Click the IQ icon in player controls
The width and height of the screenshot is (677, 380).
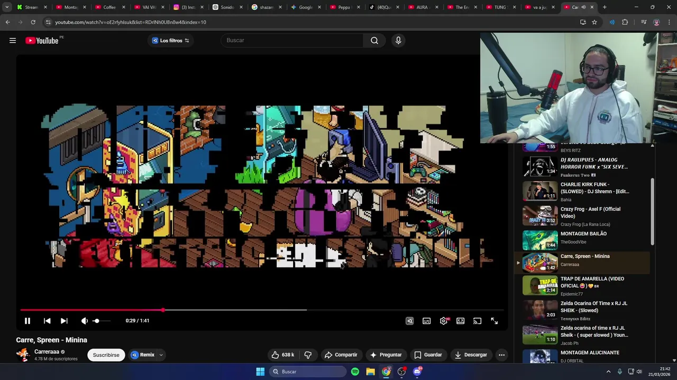click(x=409, y=321)
